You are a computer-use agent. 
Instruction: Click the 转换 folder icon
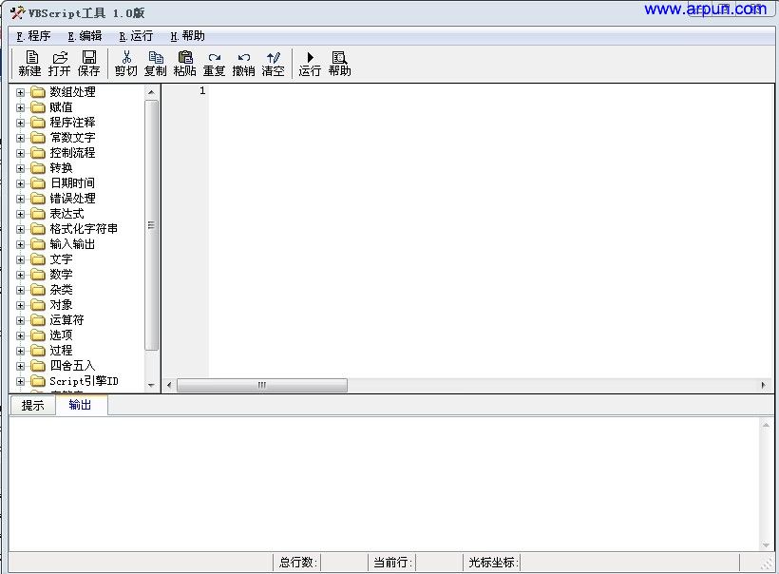38,168
